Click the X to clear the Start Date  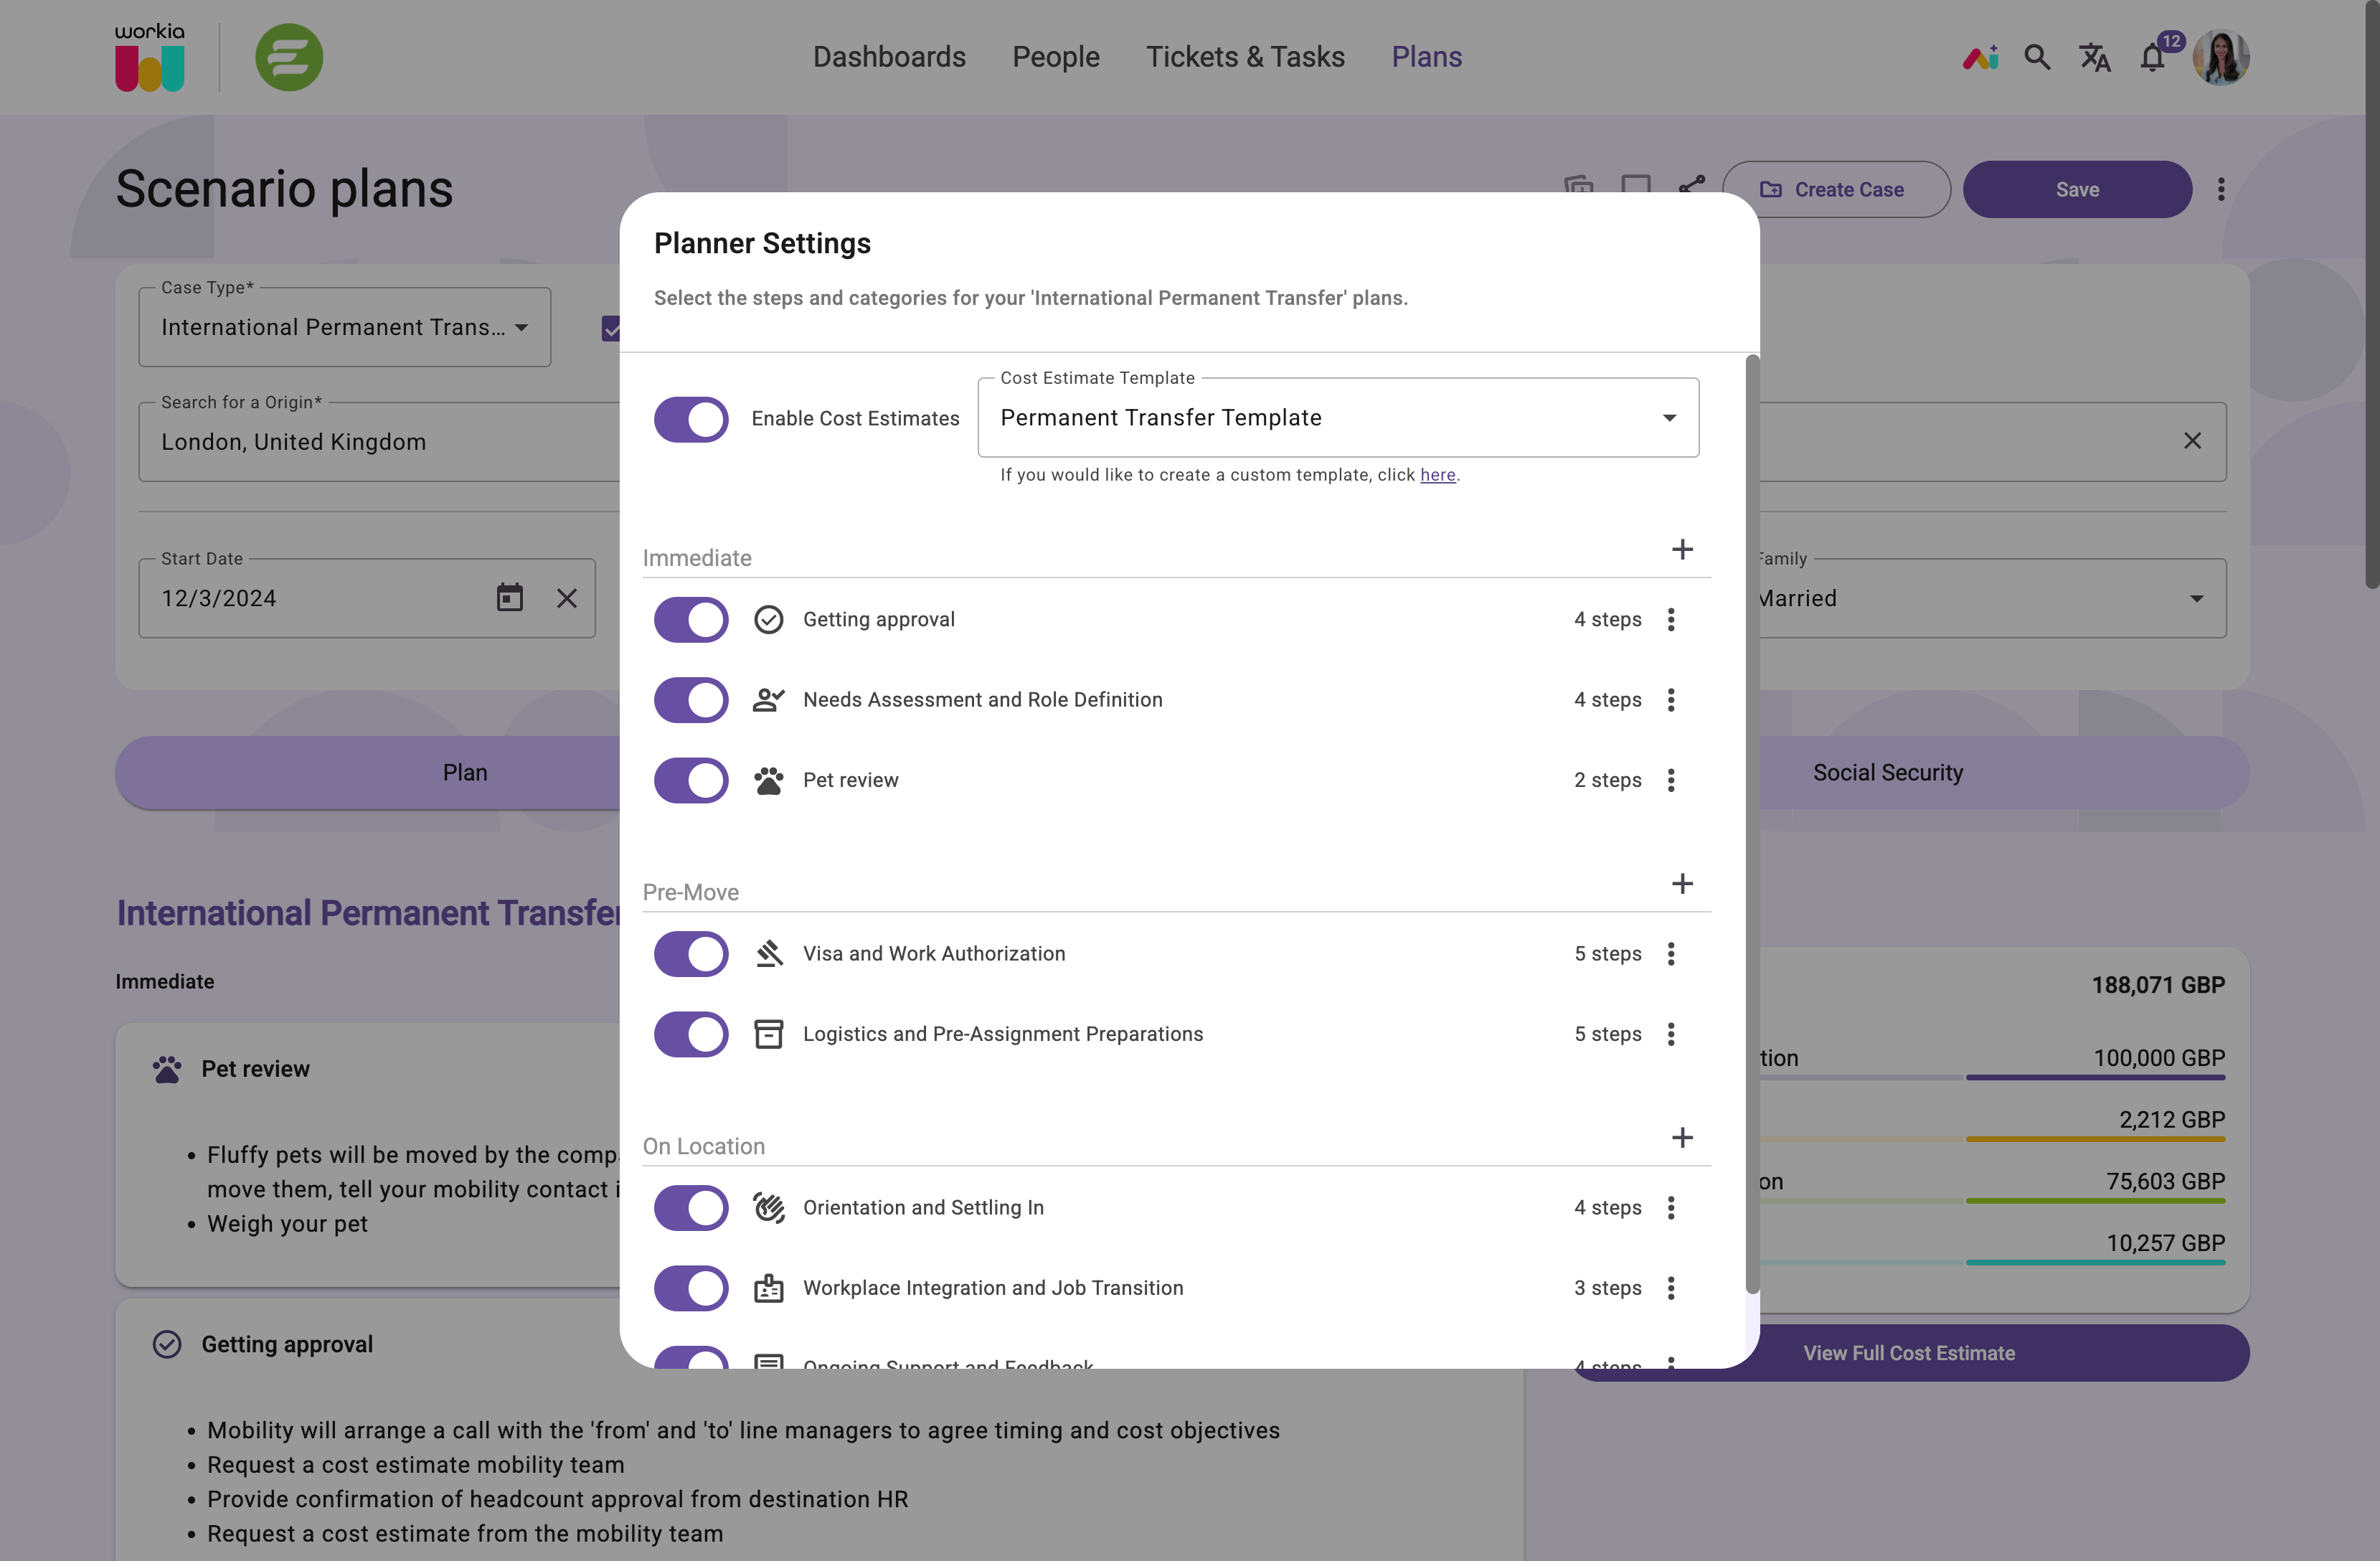(567, 597)
